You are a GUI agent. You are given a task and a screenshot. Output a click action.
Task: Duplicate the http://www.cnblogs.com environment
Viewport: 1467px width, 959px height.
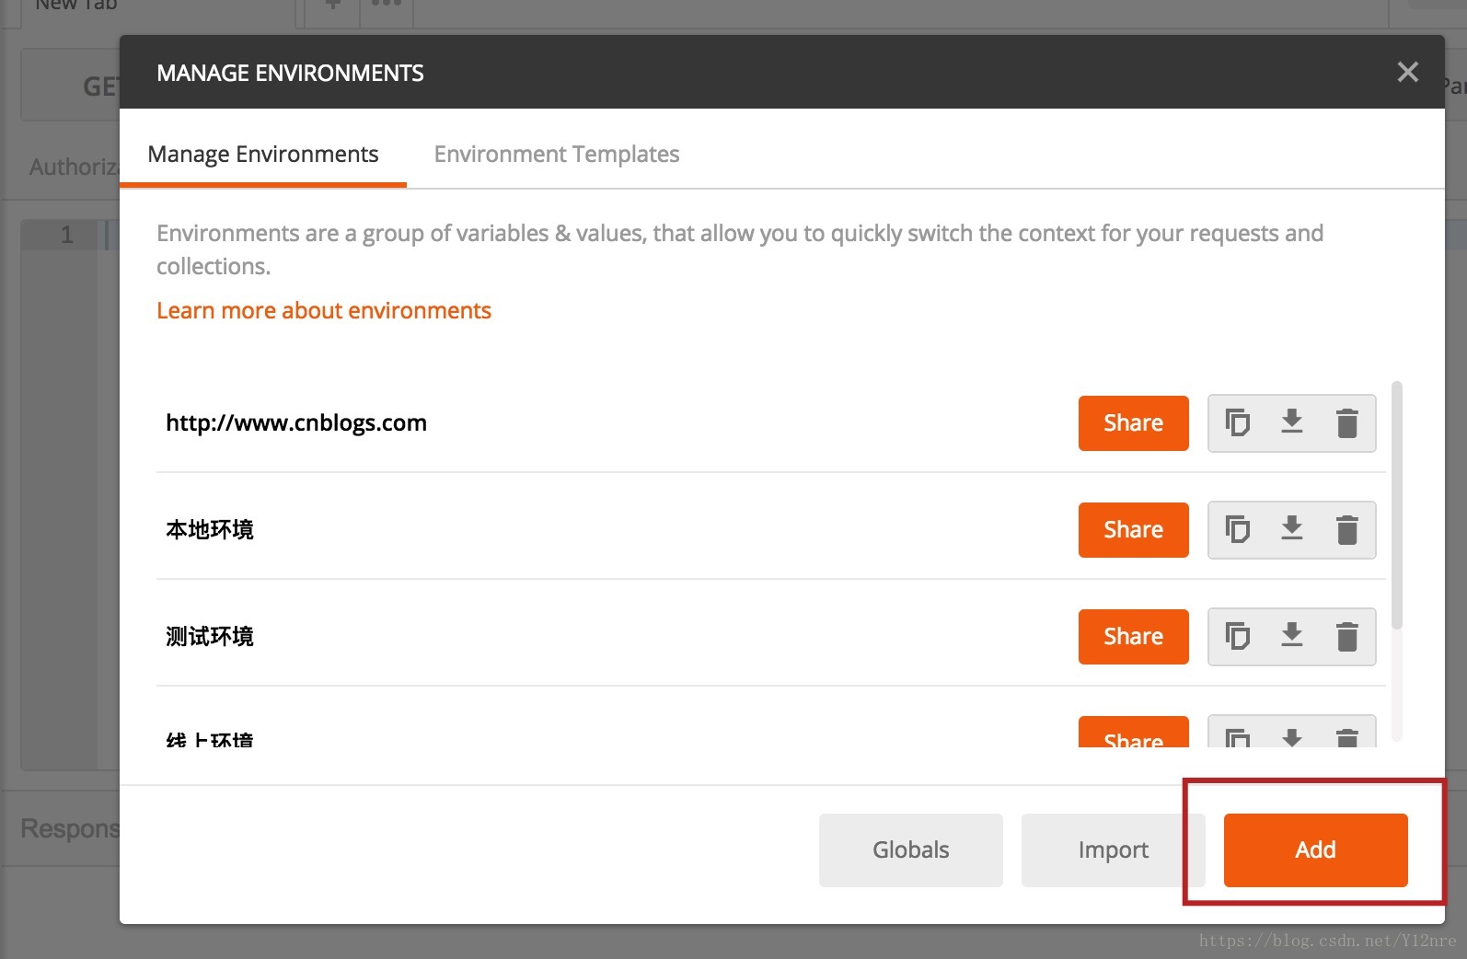tap(1237, 422)
